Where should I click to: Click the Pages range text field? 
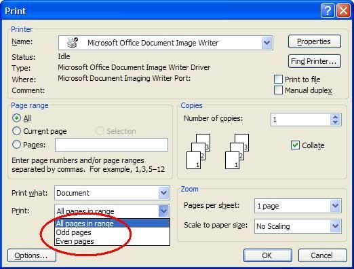(x=111, y=145)
